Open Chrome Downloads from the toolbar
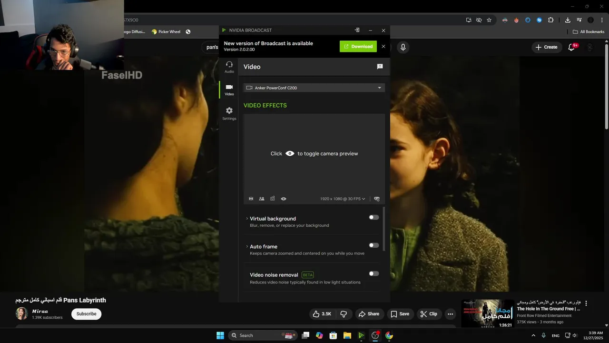 568,20
